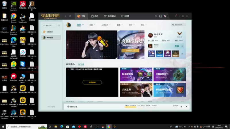Open the window-layout icon beside the avatar
The height and width of the screenshot is (129, 230).
160,16
